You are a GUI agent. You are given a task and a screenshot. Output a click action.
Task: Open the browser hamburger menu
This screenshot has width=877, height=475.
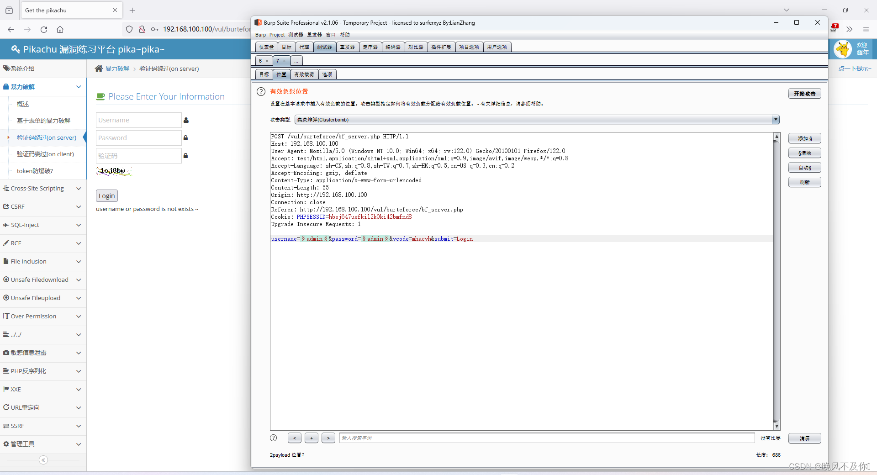click(866, 29)
